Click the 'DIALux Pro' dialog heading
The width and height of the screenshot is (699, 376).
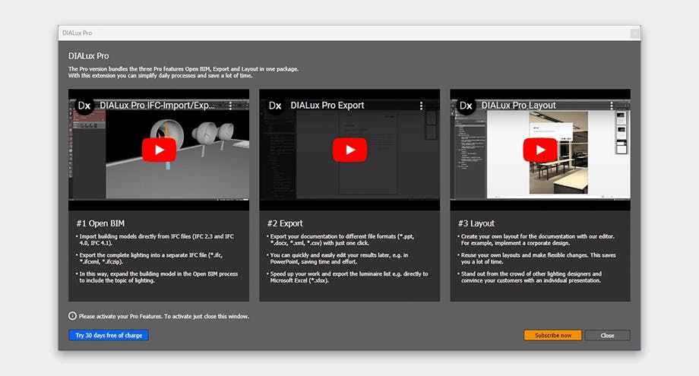tap(88, 56)
